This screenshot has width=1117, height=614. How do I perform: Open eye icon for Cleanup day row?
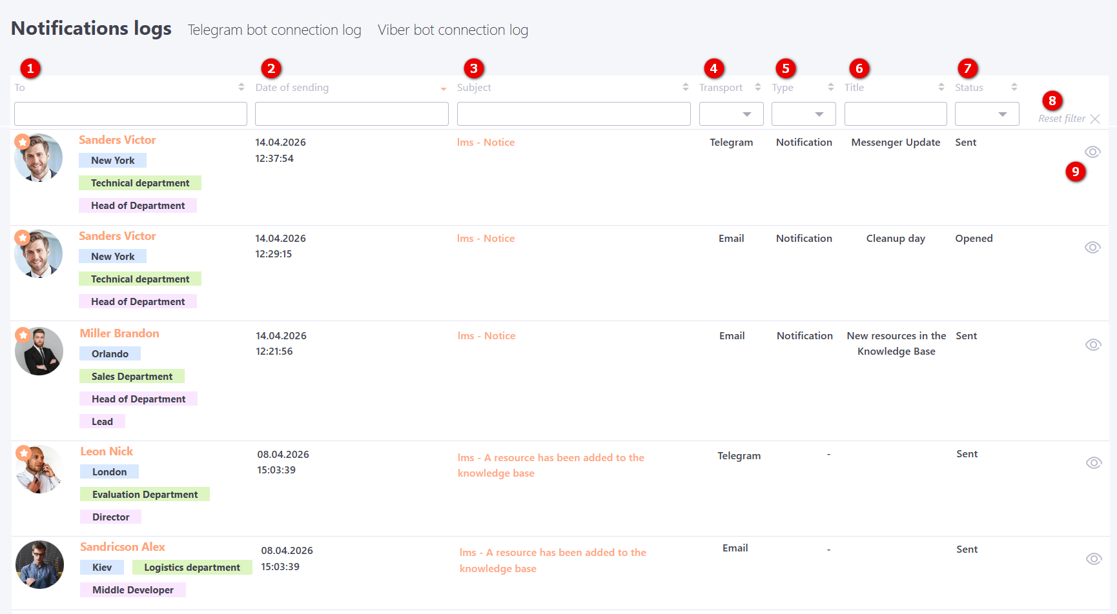pyautogui.click(x=1092, y=248)
